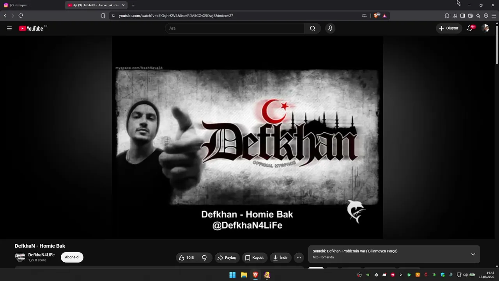Open File Explorer from taskbar
499x281 pixels.
coord(244,275)
